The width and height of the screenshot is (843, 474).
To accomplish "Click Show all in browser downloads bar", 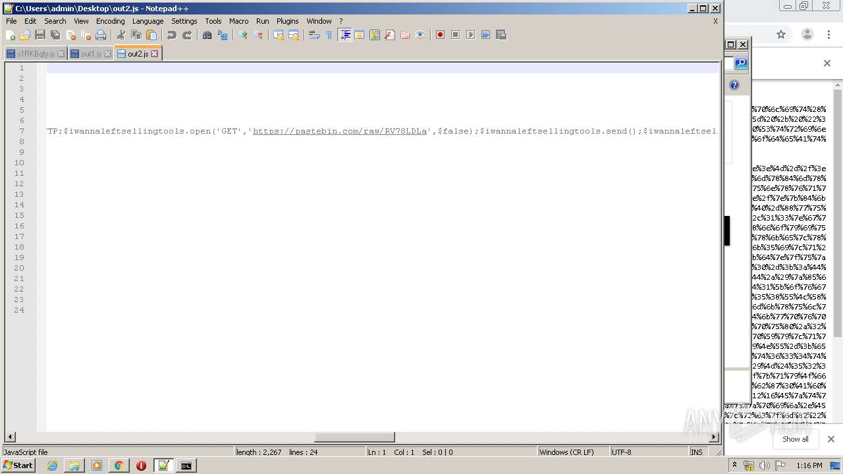I will [x=796, y=439].
